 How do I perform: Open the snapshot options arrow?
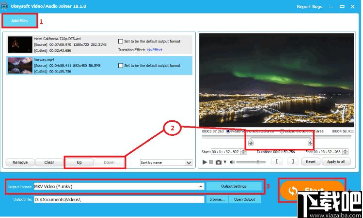(225, 162)
